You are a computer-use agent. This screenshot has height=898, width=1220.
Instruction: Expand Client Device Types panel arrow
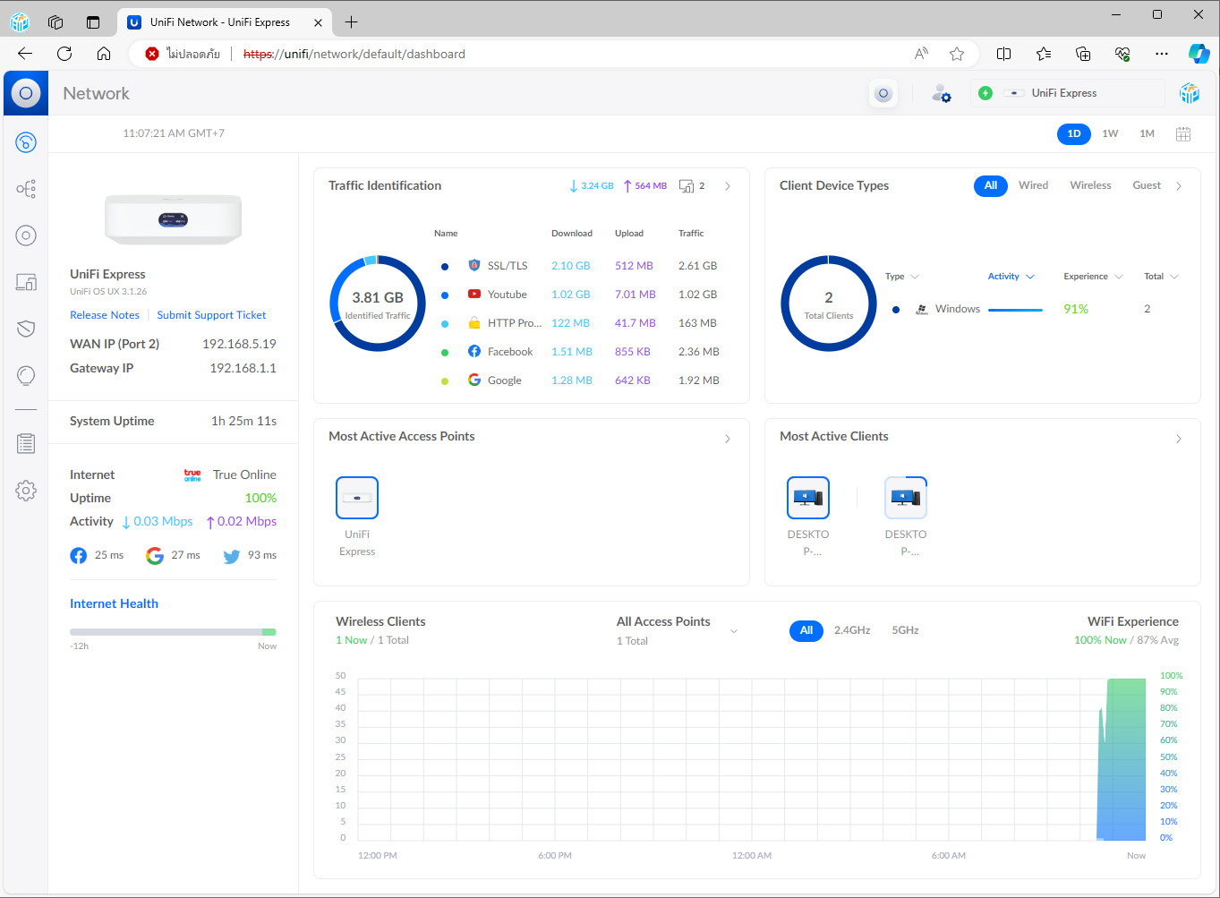[1179, 187]
